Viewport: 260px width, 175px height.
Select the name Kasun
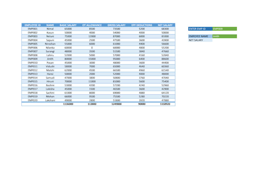[50, 32]
